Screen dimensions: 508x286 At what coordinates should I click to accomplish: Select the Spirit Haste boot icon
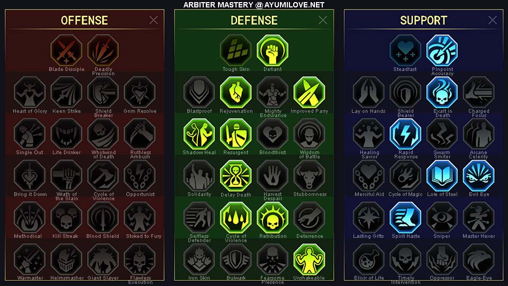pyautogui.click(x=405, y=218)
